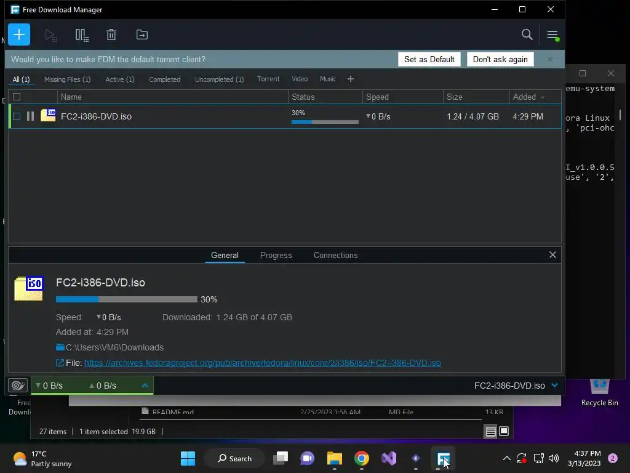This screenshot has height=473, width=630.
Task: Click the download speed status indicator
Action: tap(49, 386)
